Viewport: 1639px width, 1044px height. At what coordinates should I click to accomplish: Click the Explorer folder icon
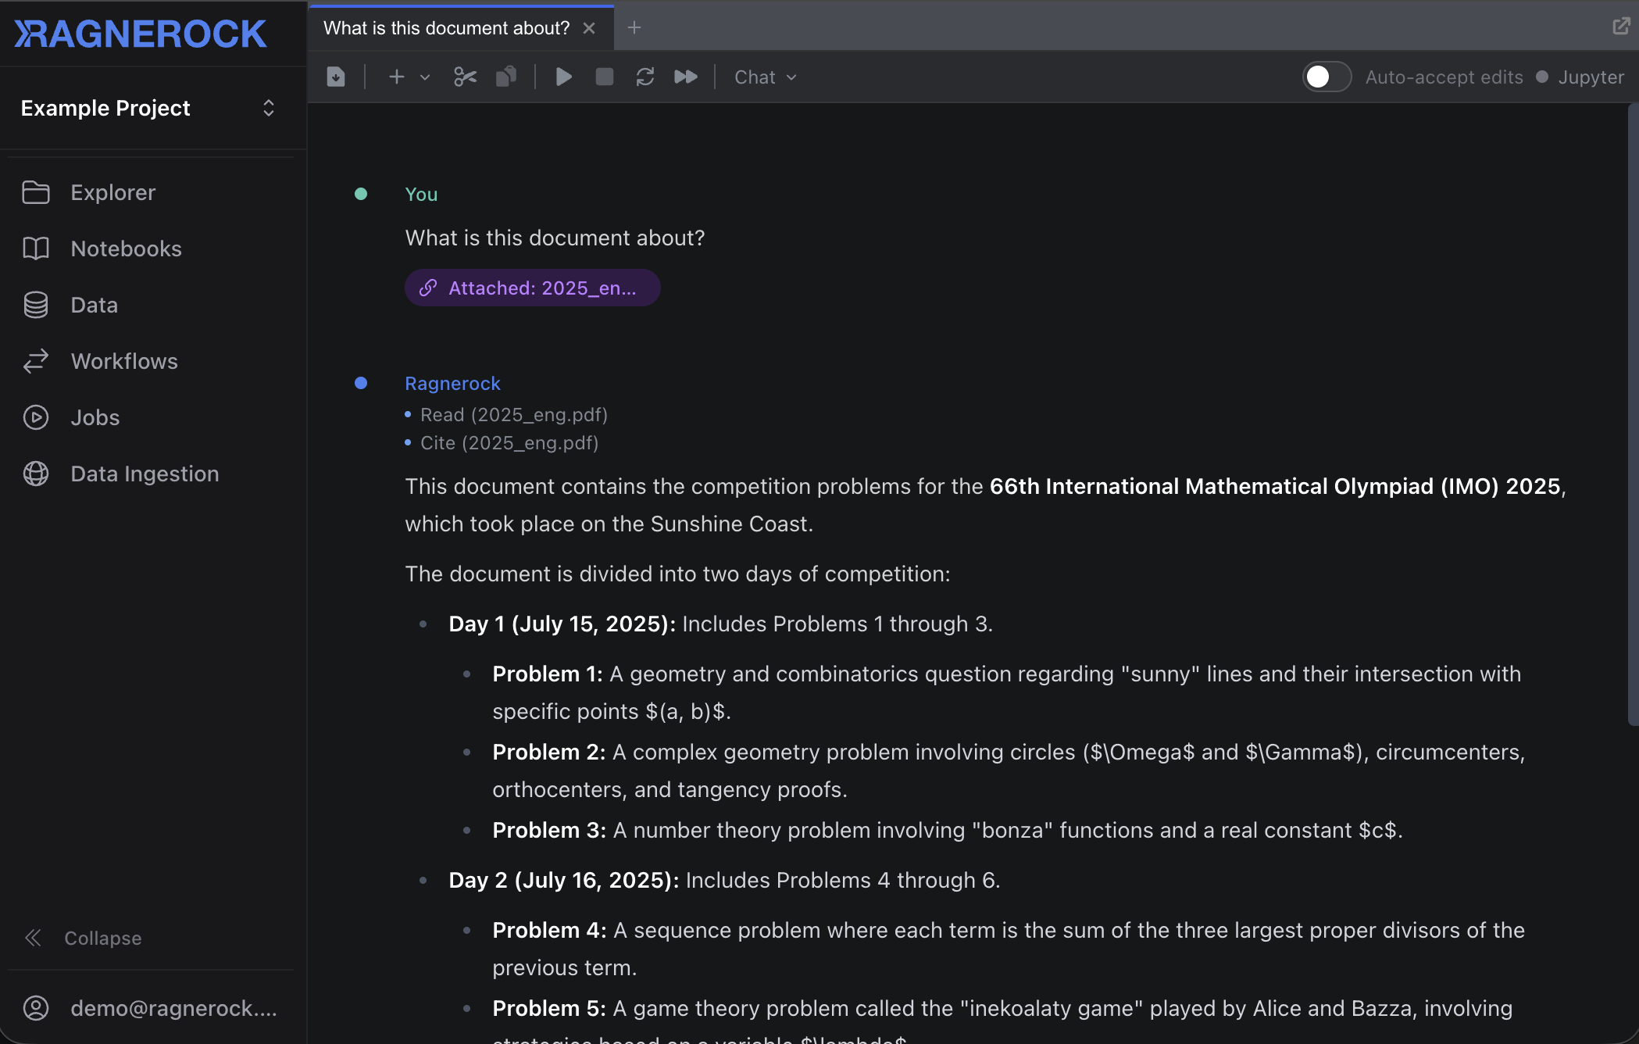click(36, 192)
